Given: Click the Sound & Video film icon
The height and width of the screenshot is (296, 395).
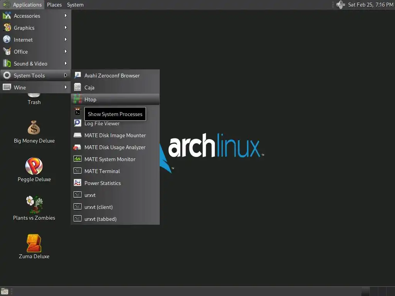Looking at the screenshot, I should (x=7, y=64).
